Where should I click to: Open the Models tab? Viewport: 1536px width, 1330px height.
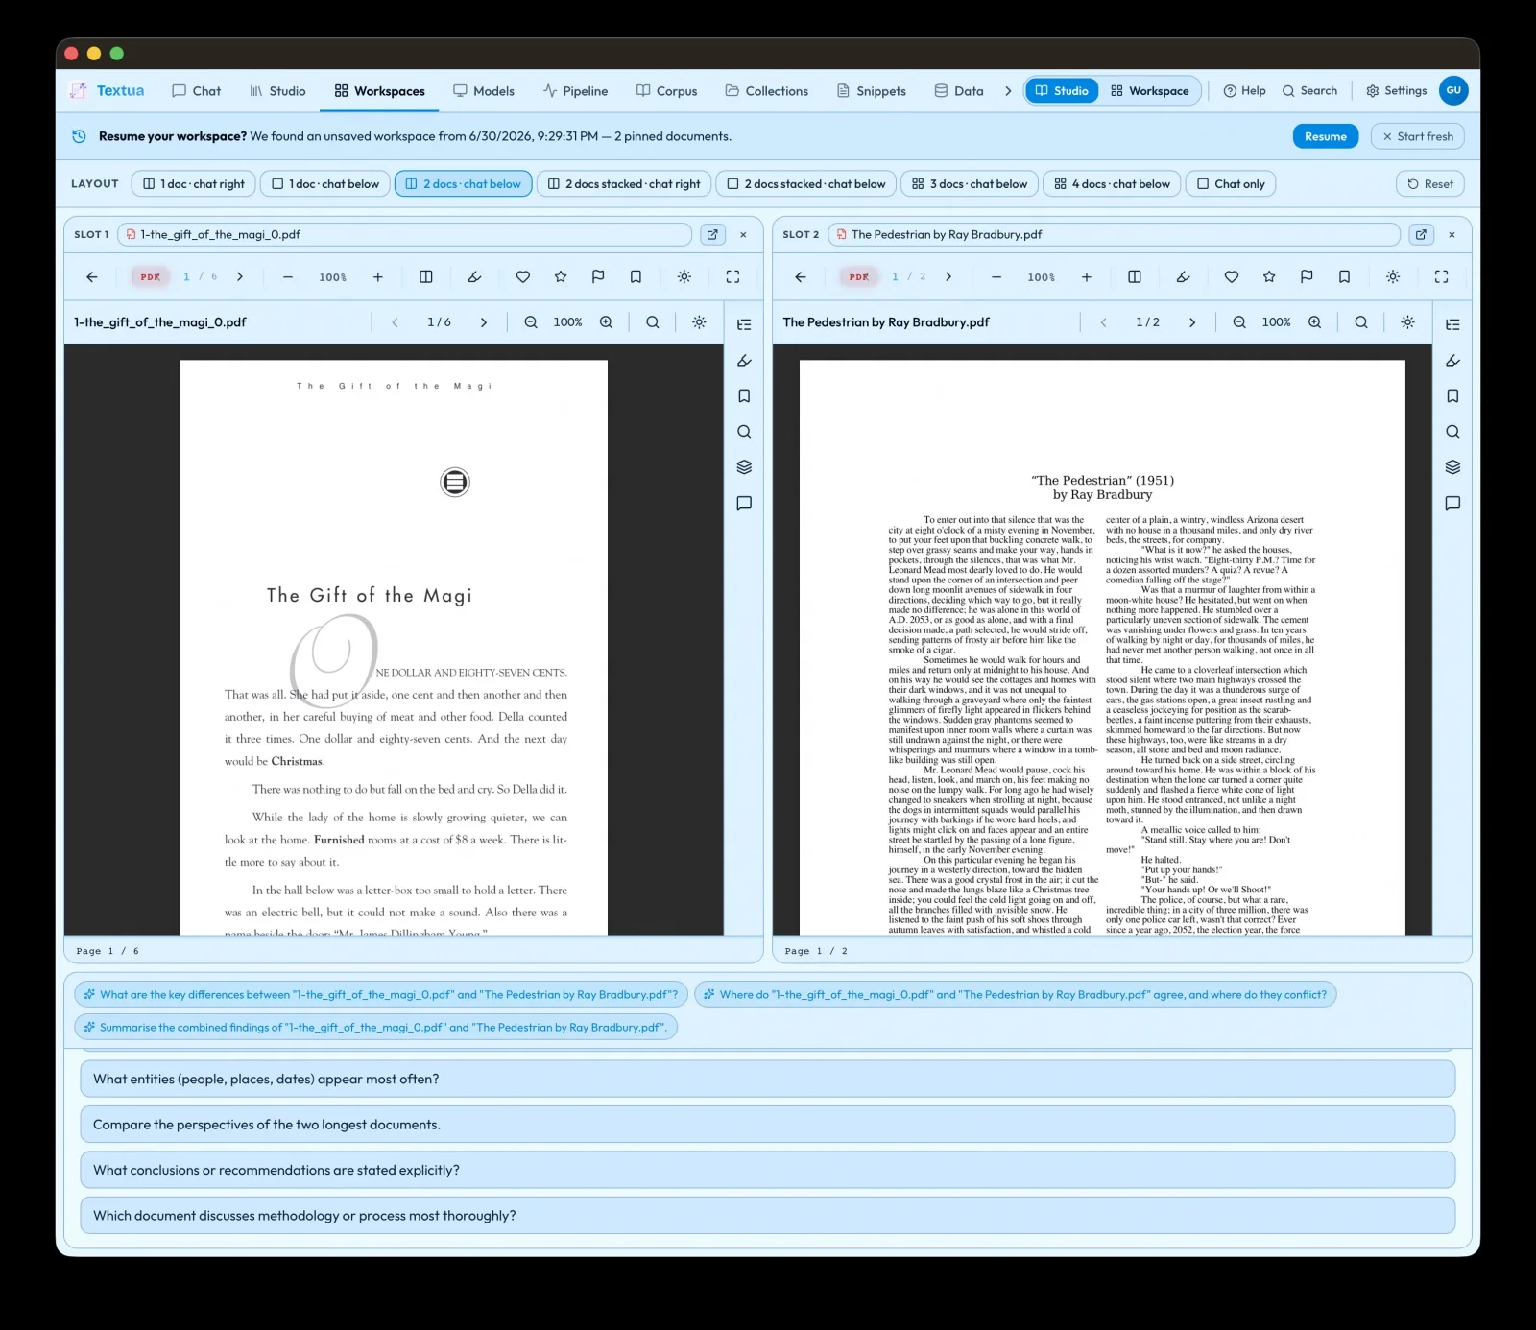point(484,91)
